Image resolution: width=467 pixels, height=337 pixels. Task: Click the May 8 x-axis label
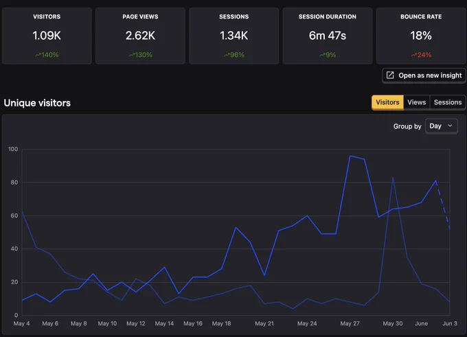pos(78,323)
